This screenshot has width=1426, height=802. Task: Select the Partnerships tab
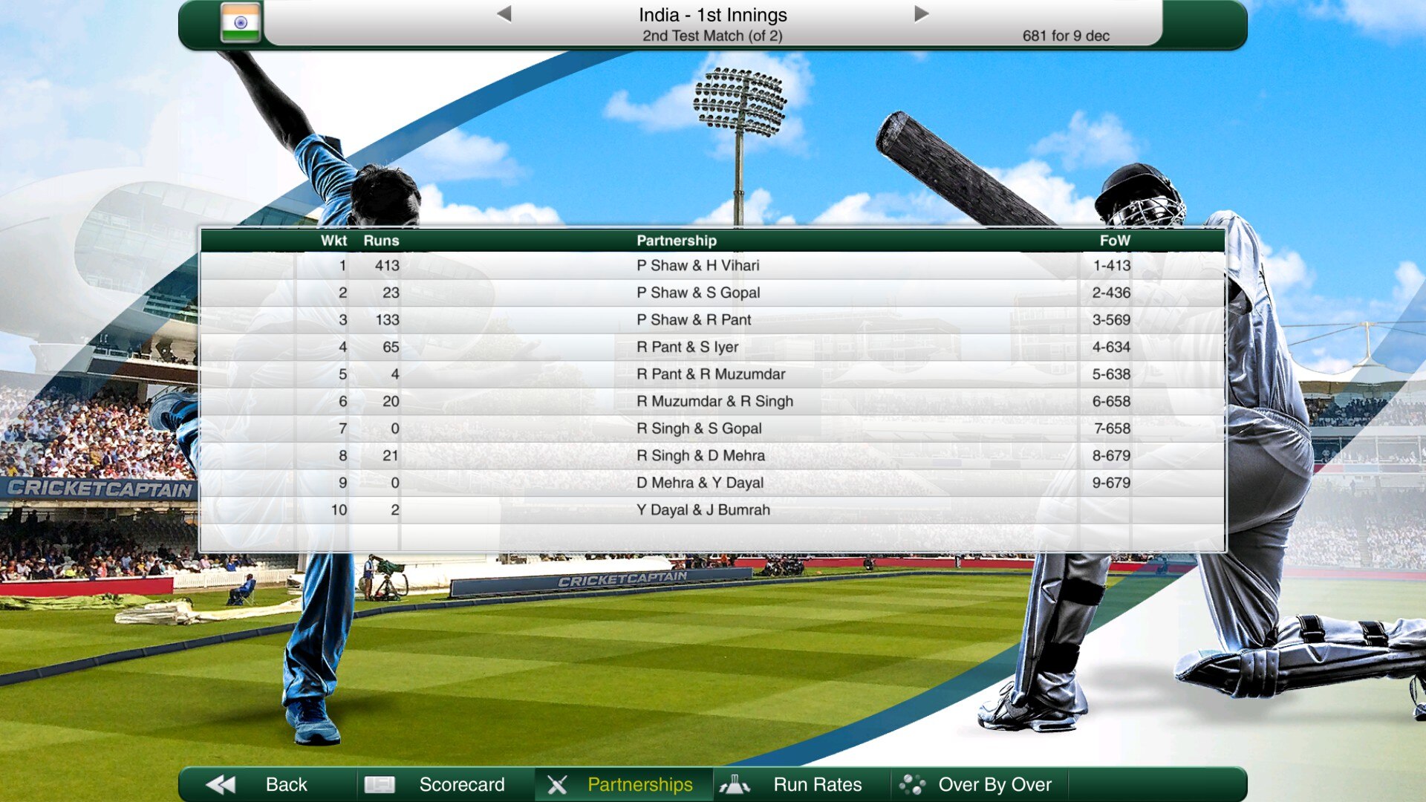point(624,784)
